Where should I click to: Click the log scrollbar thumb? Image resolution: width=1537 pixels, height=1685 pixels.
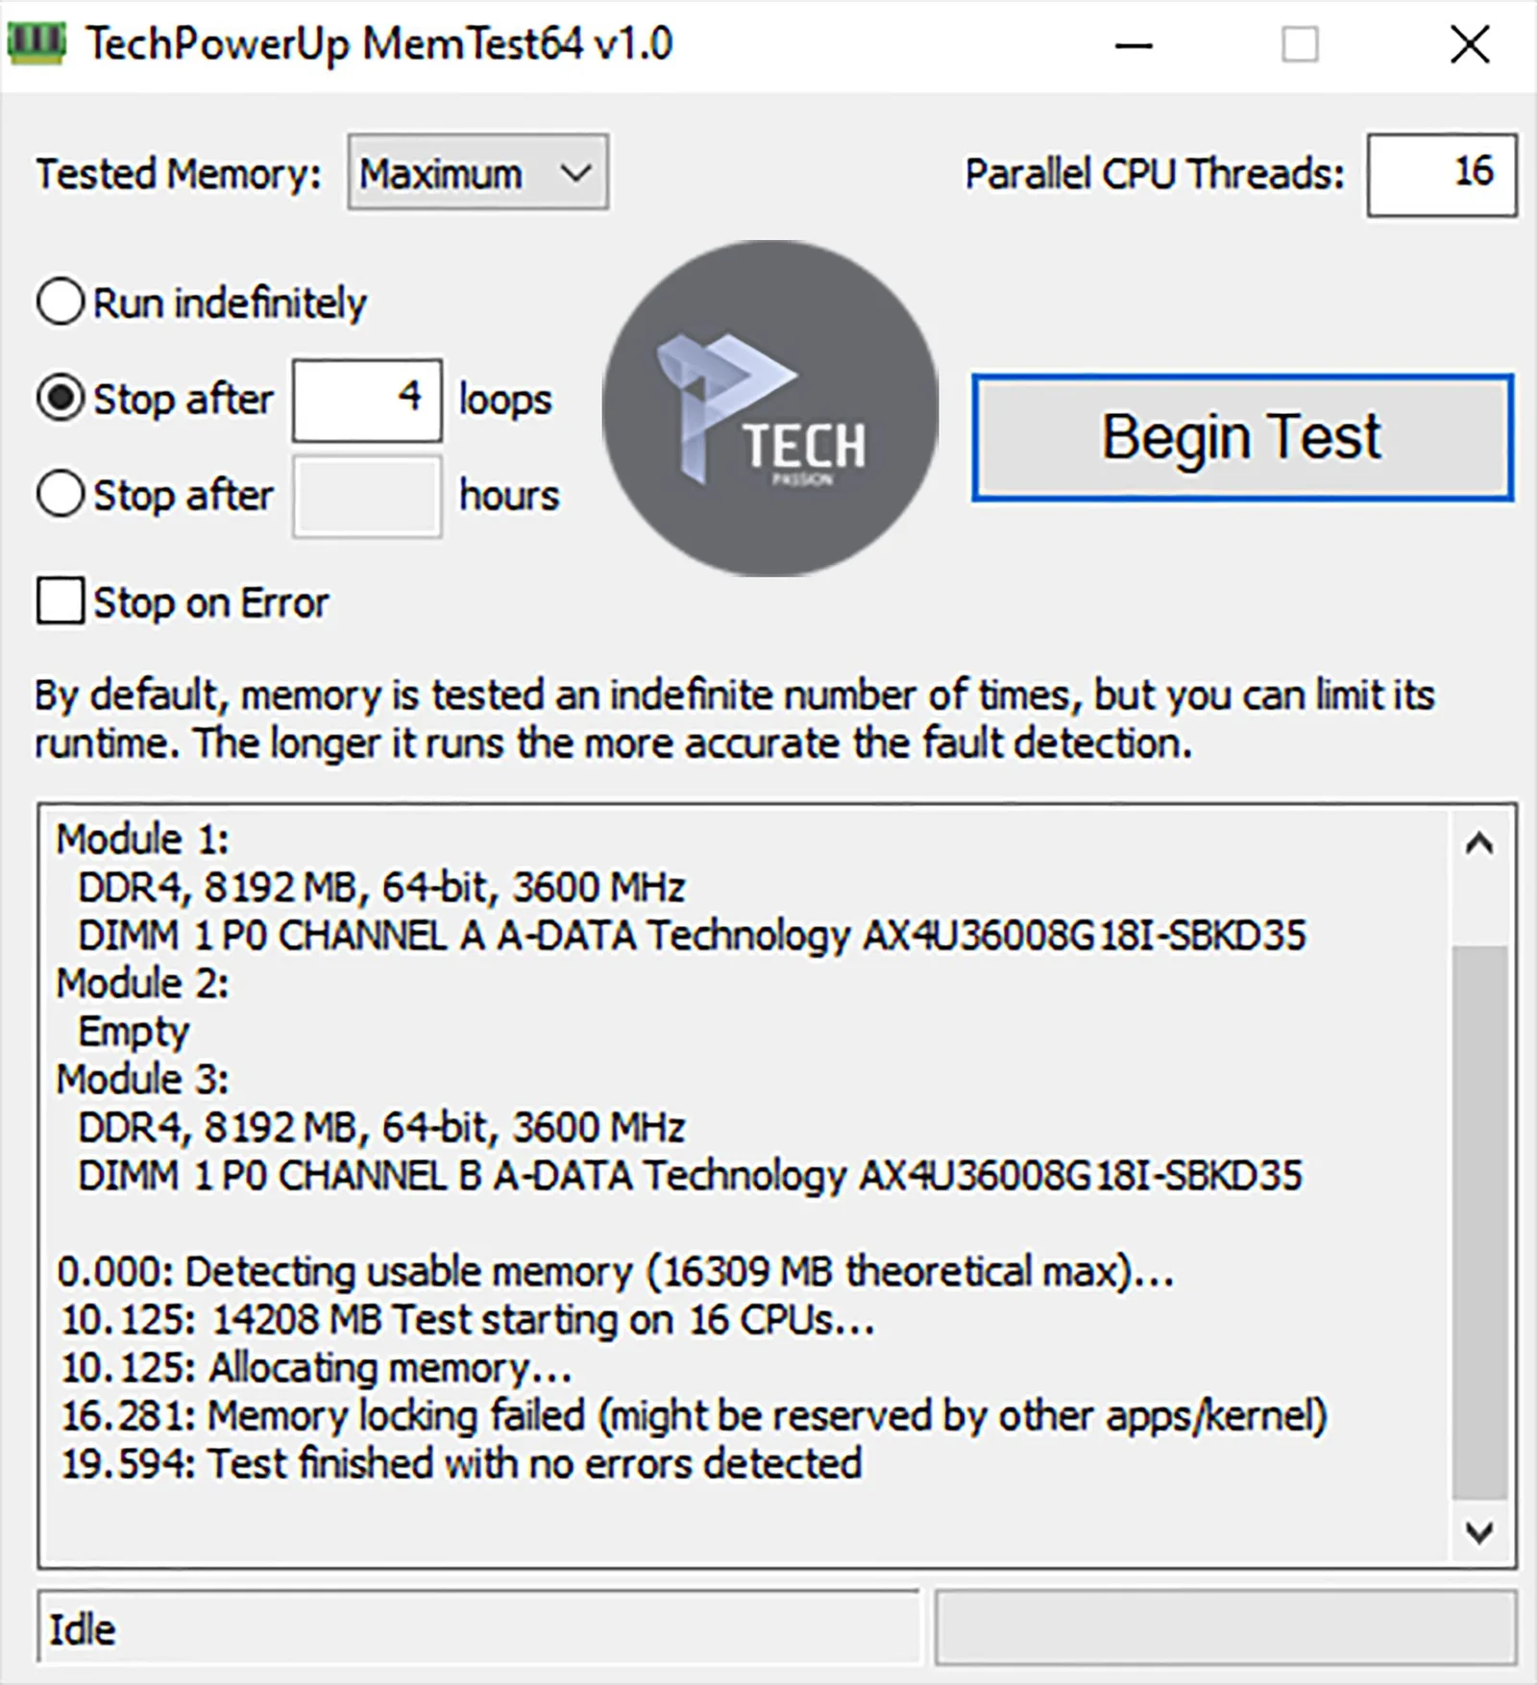point(1479,1222)
